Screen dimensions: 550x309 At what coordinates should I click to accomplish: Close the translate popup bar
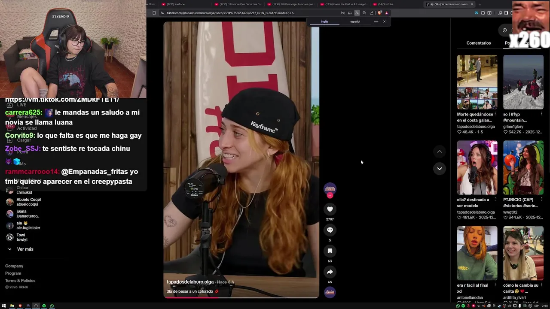[x=384, y=21]
